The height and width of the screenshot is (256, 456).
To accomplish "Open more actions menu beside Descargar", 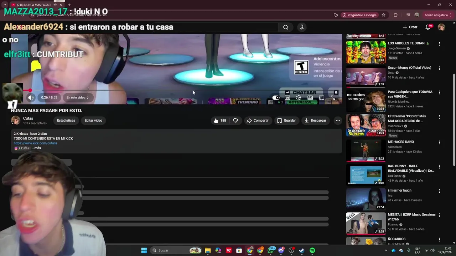I will click(338, 121).
